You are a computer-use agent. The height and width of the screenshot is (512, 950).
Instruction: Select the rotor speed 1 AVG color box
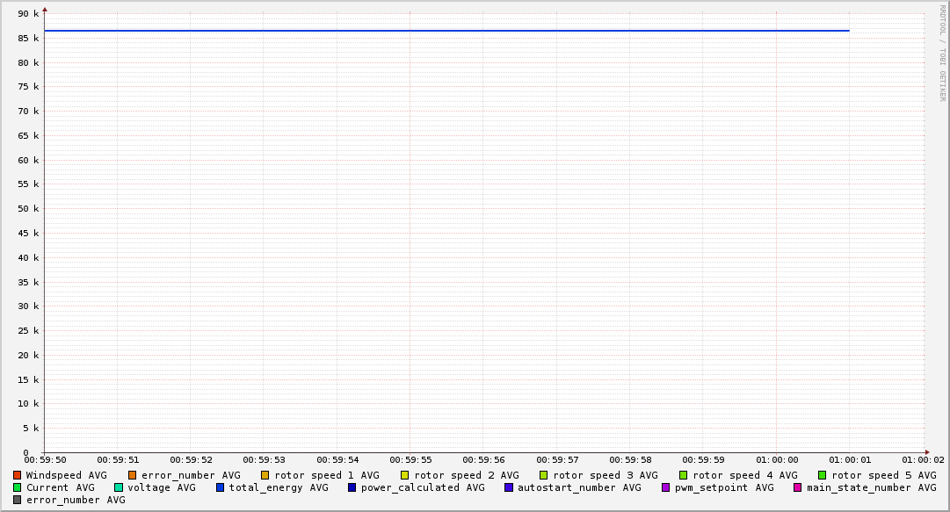[x=265, y=475]
